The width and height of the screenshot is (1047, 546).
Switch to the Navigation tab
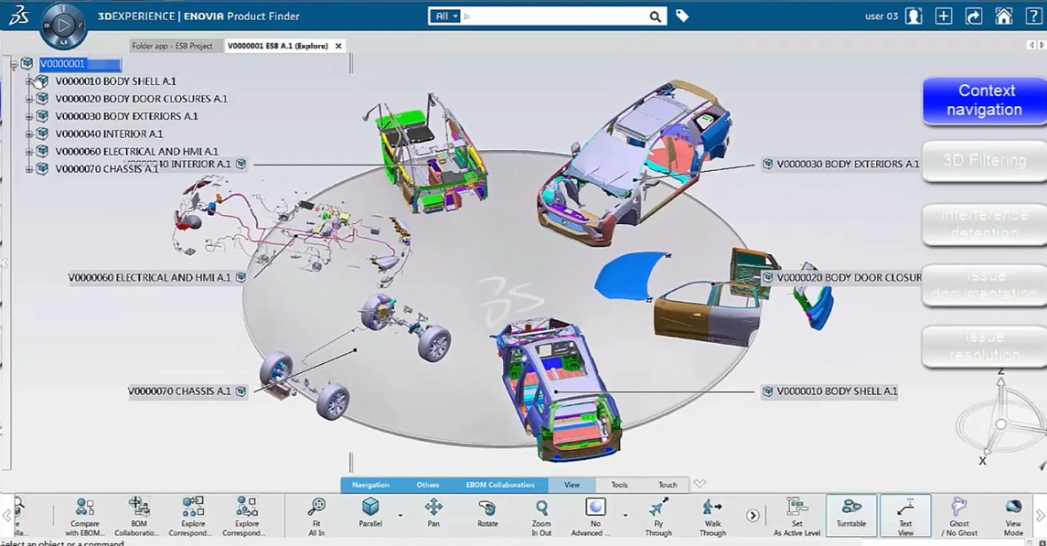[370, 486]
